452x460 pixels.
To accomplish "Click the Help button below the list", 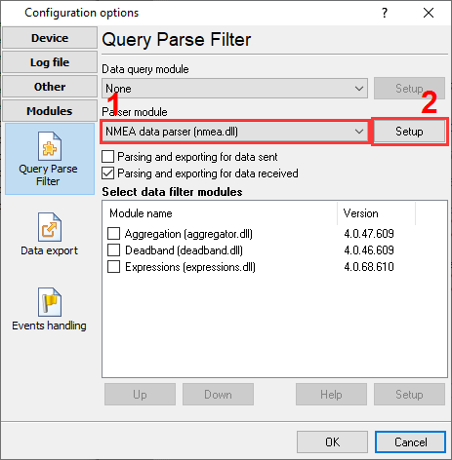I will click(331, 395).
